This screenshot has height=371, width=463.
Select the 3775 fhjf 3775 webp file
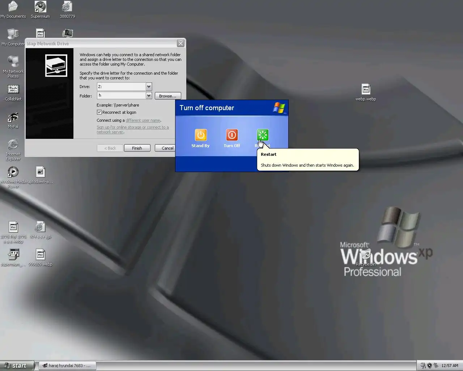13,232
